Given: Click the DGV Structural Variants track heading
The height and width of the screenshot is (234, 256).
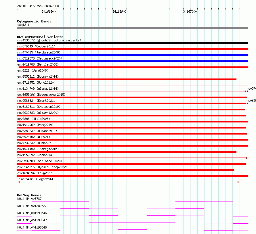Looking at the screenshot, I should (x=40, y=37).
